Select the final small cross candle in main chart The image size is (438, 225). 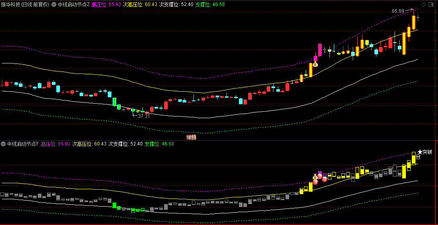coord(418,18)
